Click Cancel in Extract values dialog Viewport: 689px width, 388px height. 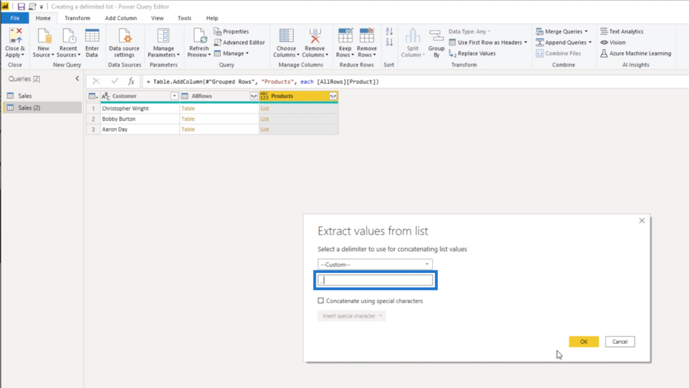click(620, 342)
